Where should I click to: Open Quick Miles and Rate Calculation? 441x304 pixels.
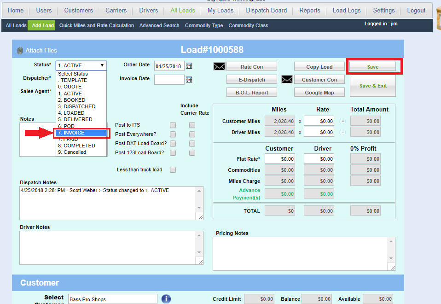(x=97, y=26)
